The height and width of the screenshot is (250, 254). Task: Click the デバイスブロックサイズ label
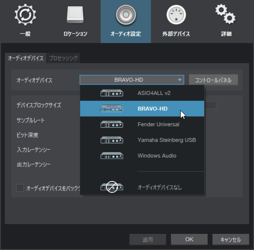[39, 105]
